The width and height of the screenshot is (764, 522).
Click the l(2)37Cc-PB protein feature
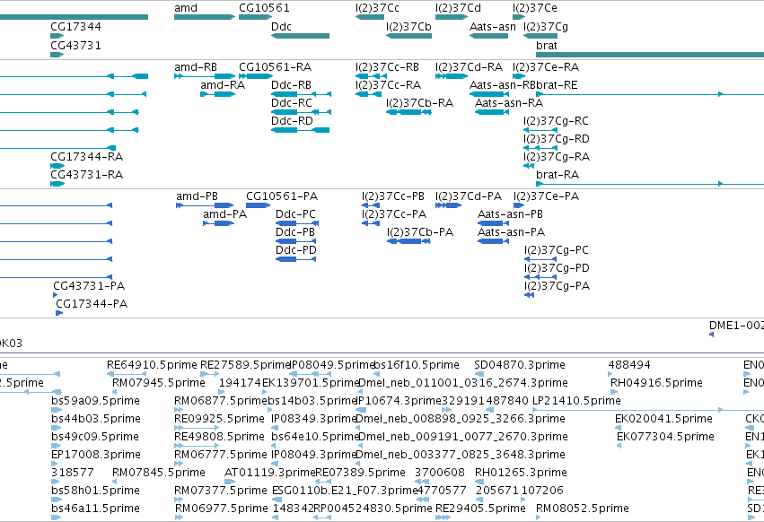tap(371, 205)
